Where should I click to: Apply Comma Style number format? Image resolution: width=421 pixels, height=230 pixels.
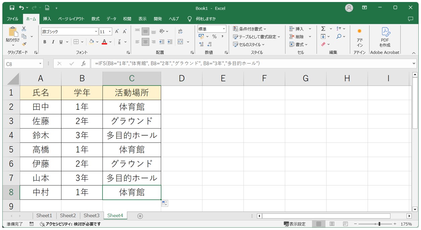click(222, 36)
